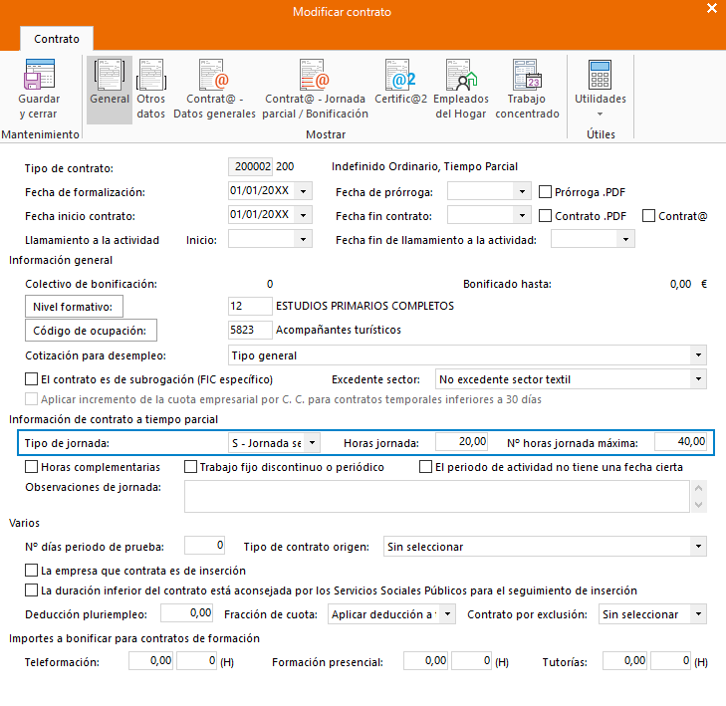Expand Excedente sector dropdown

click(698, 379)
